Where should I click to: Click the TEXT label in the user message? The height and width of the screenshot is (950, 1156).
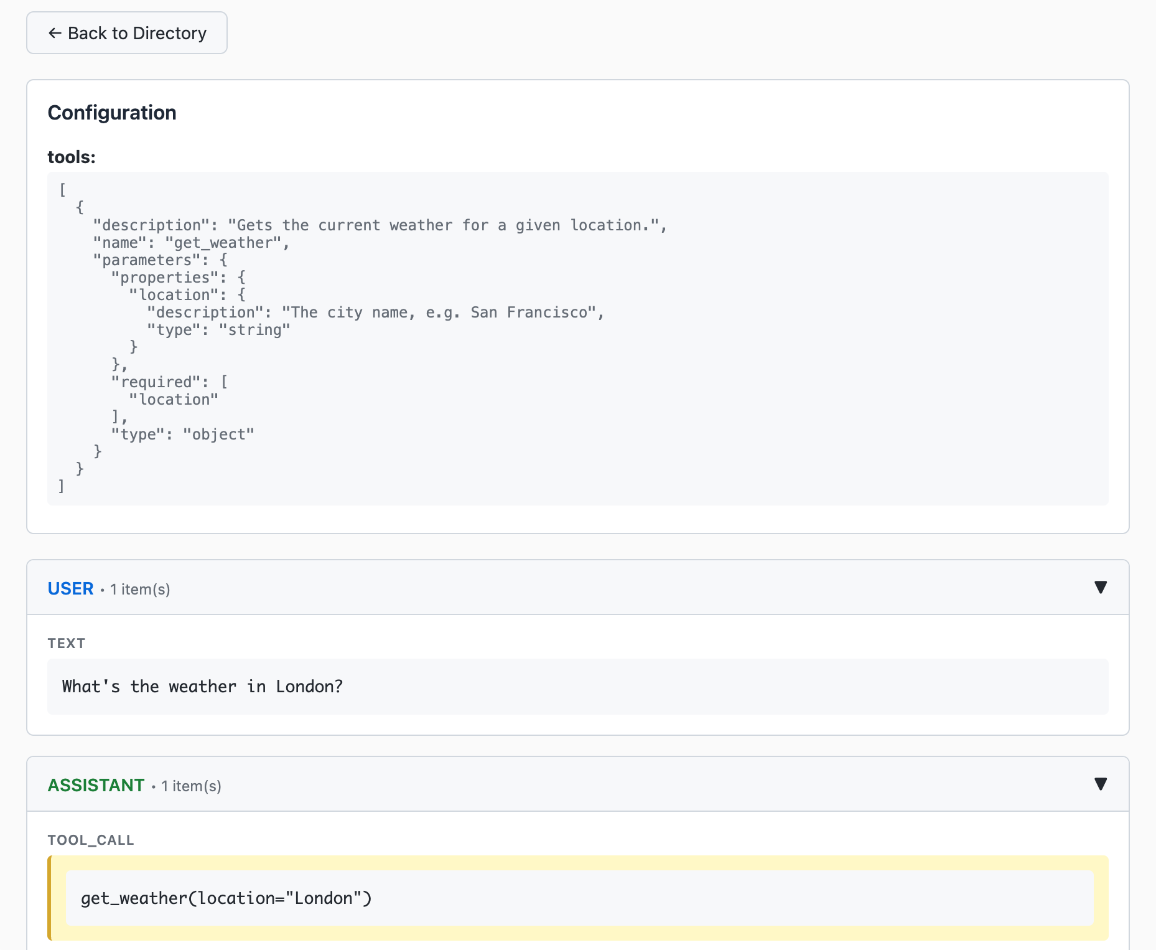67,643
